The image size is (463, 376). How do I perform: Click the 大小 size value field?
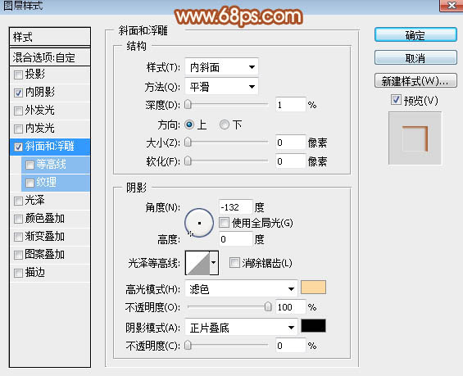[290, 143]
